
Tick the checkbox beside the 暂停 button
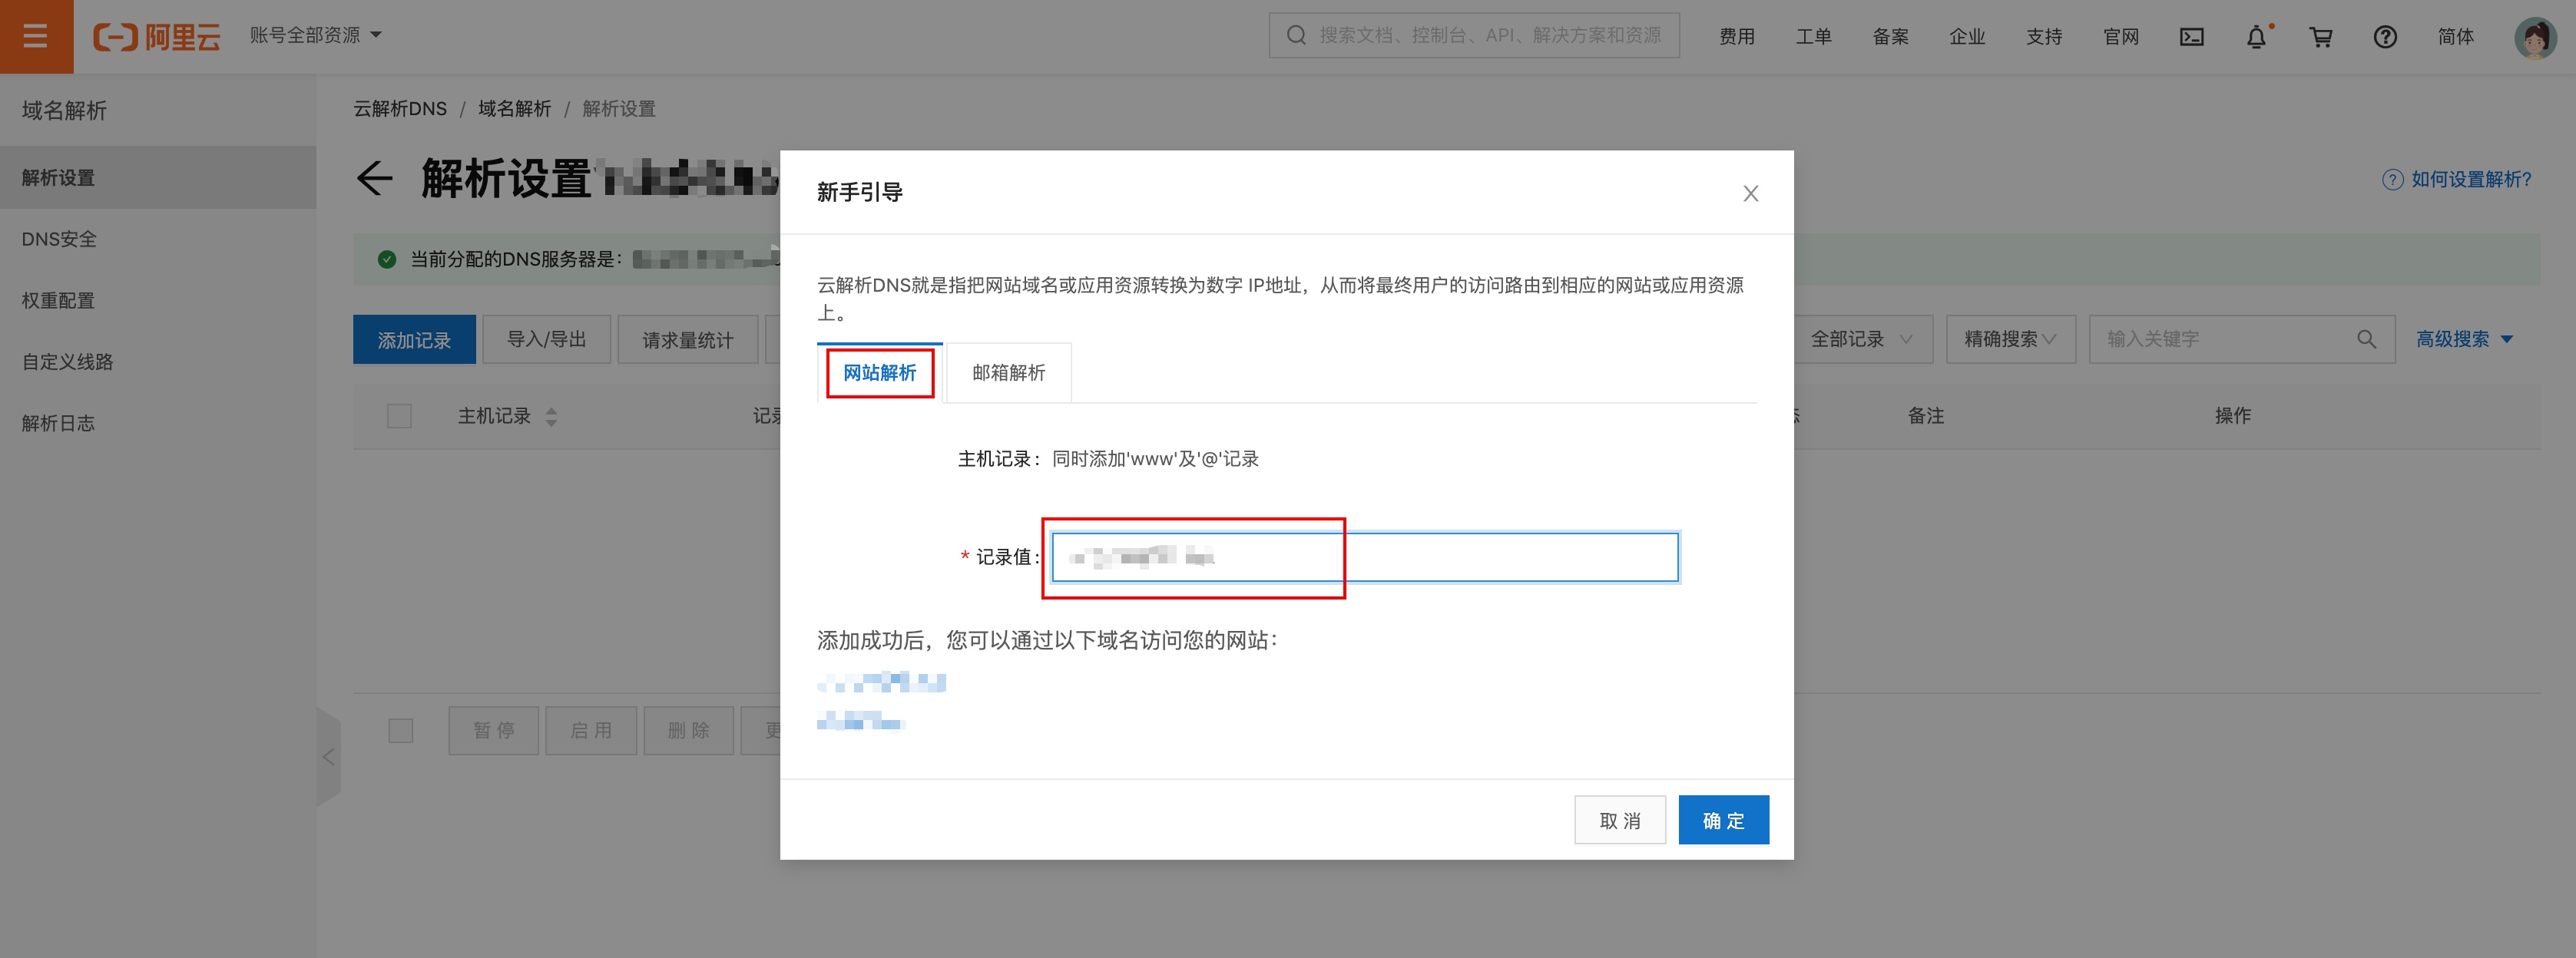click(400, 730)
